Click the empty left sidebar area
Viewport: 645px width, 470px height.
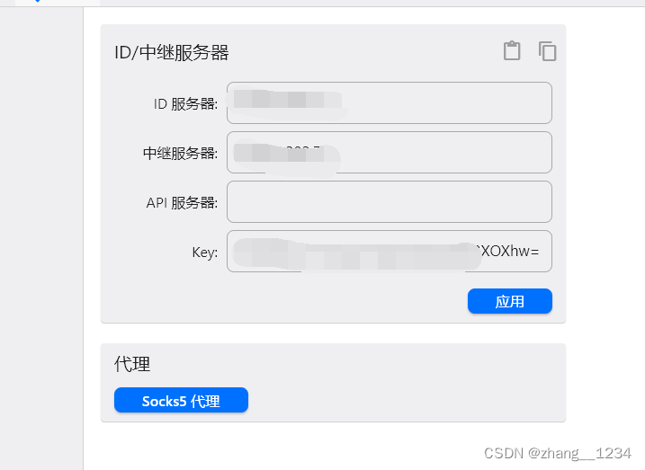pyautogui.click(x=41, y=238)
